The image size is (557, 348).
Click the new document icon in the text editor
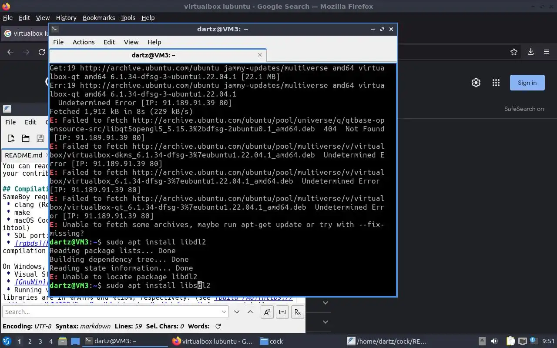(x=11, y=138)
